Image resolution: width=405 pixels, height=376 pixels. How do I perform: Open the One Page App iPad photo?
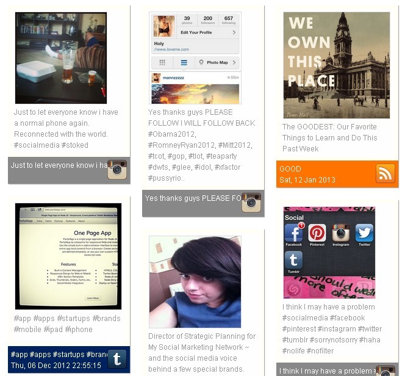[68, 256]
